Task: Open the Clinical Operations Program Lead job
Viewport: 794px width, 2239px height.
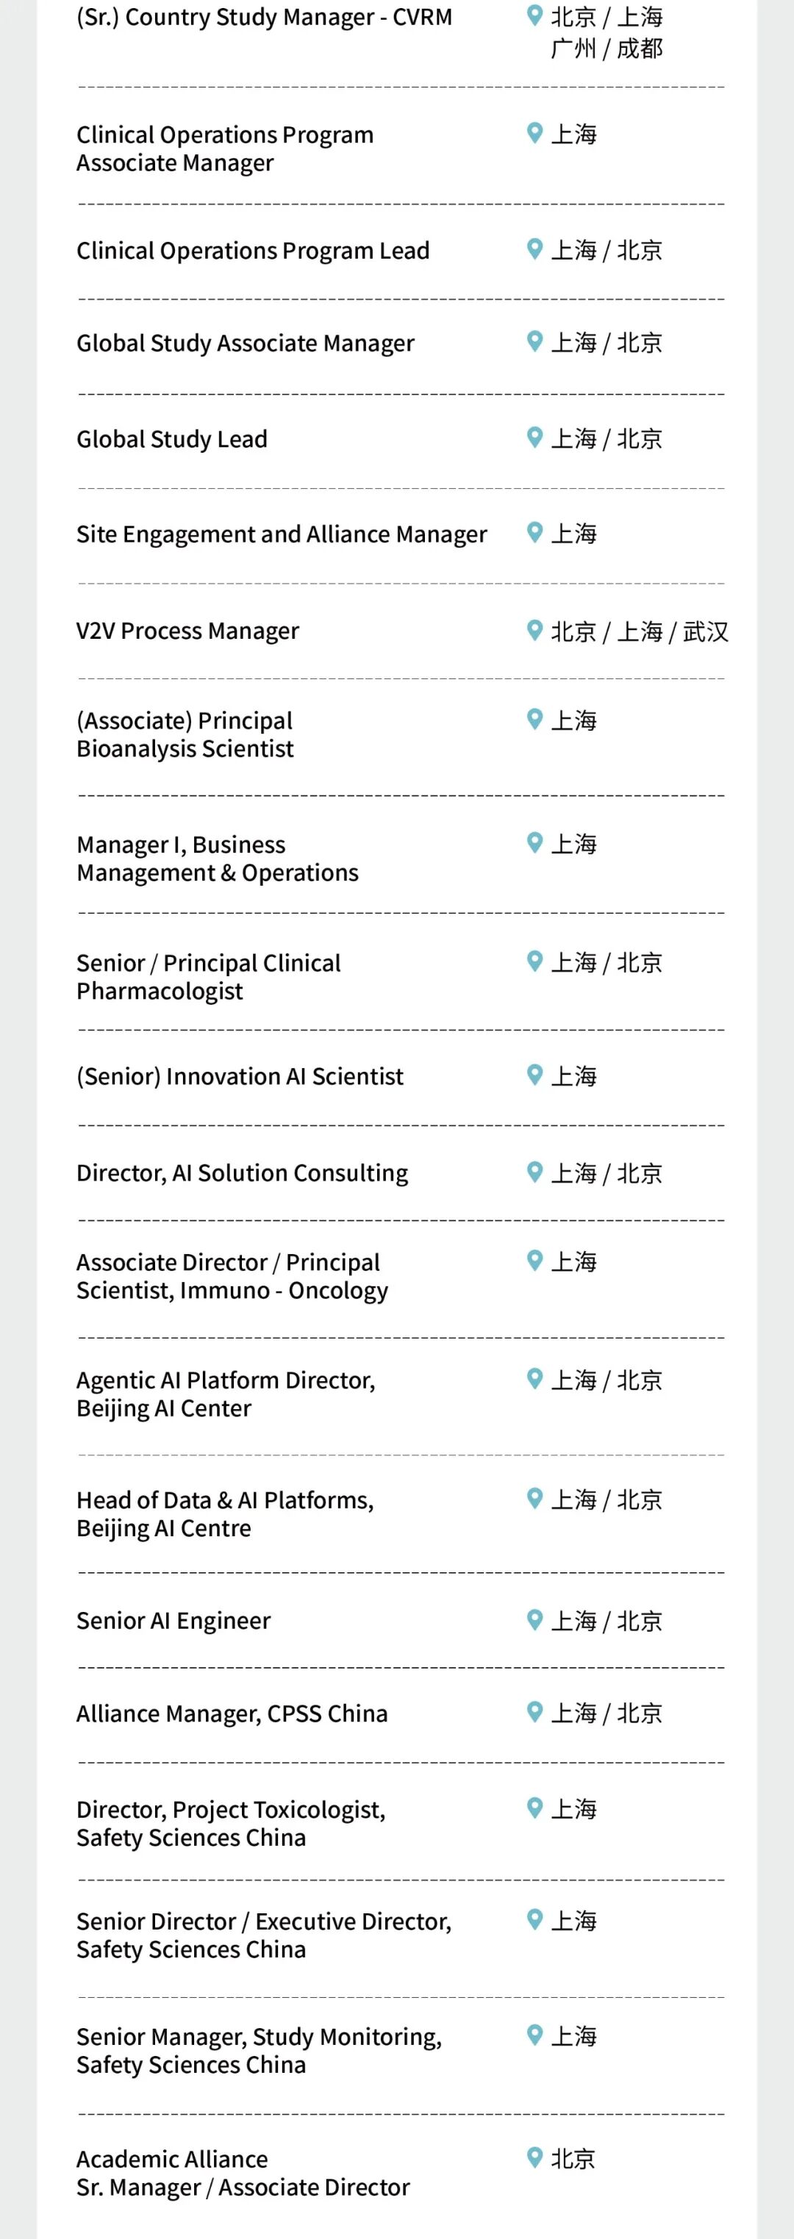Action: tap(253, 251)
